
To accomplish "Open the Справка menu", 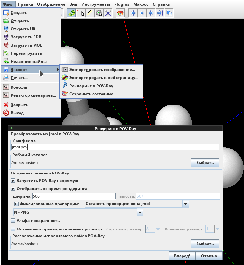I will pos(161,4).
